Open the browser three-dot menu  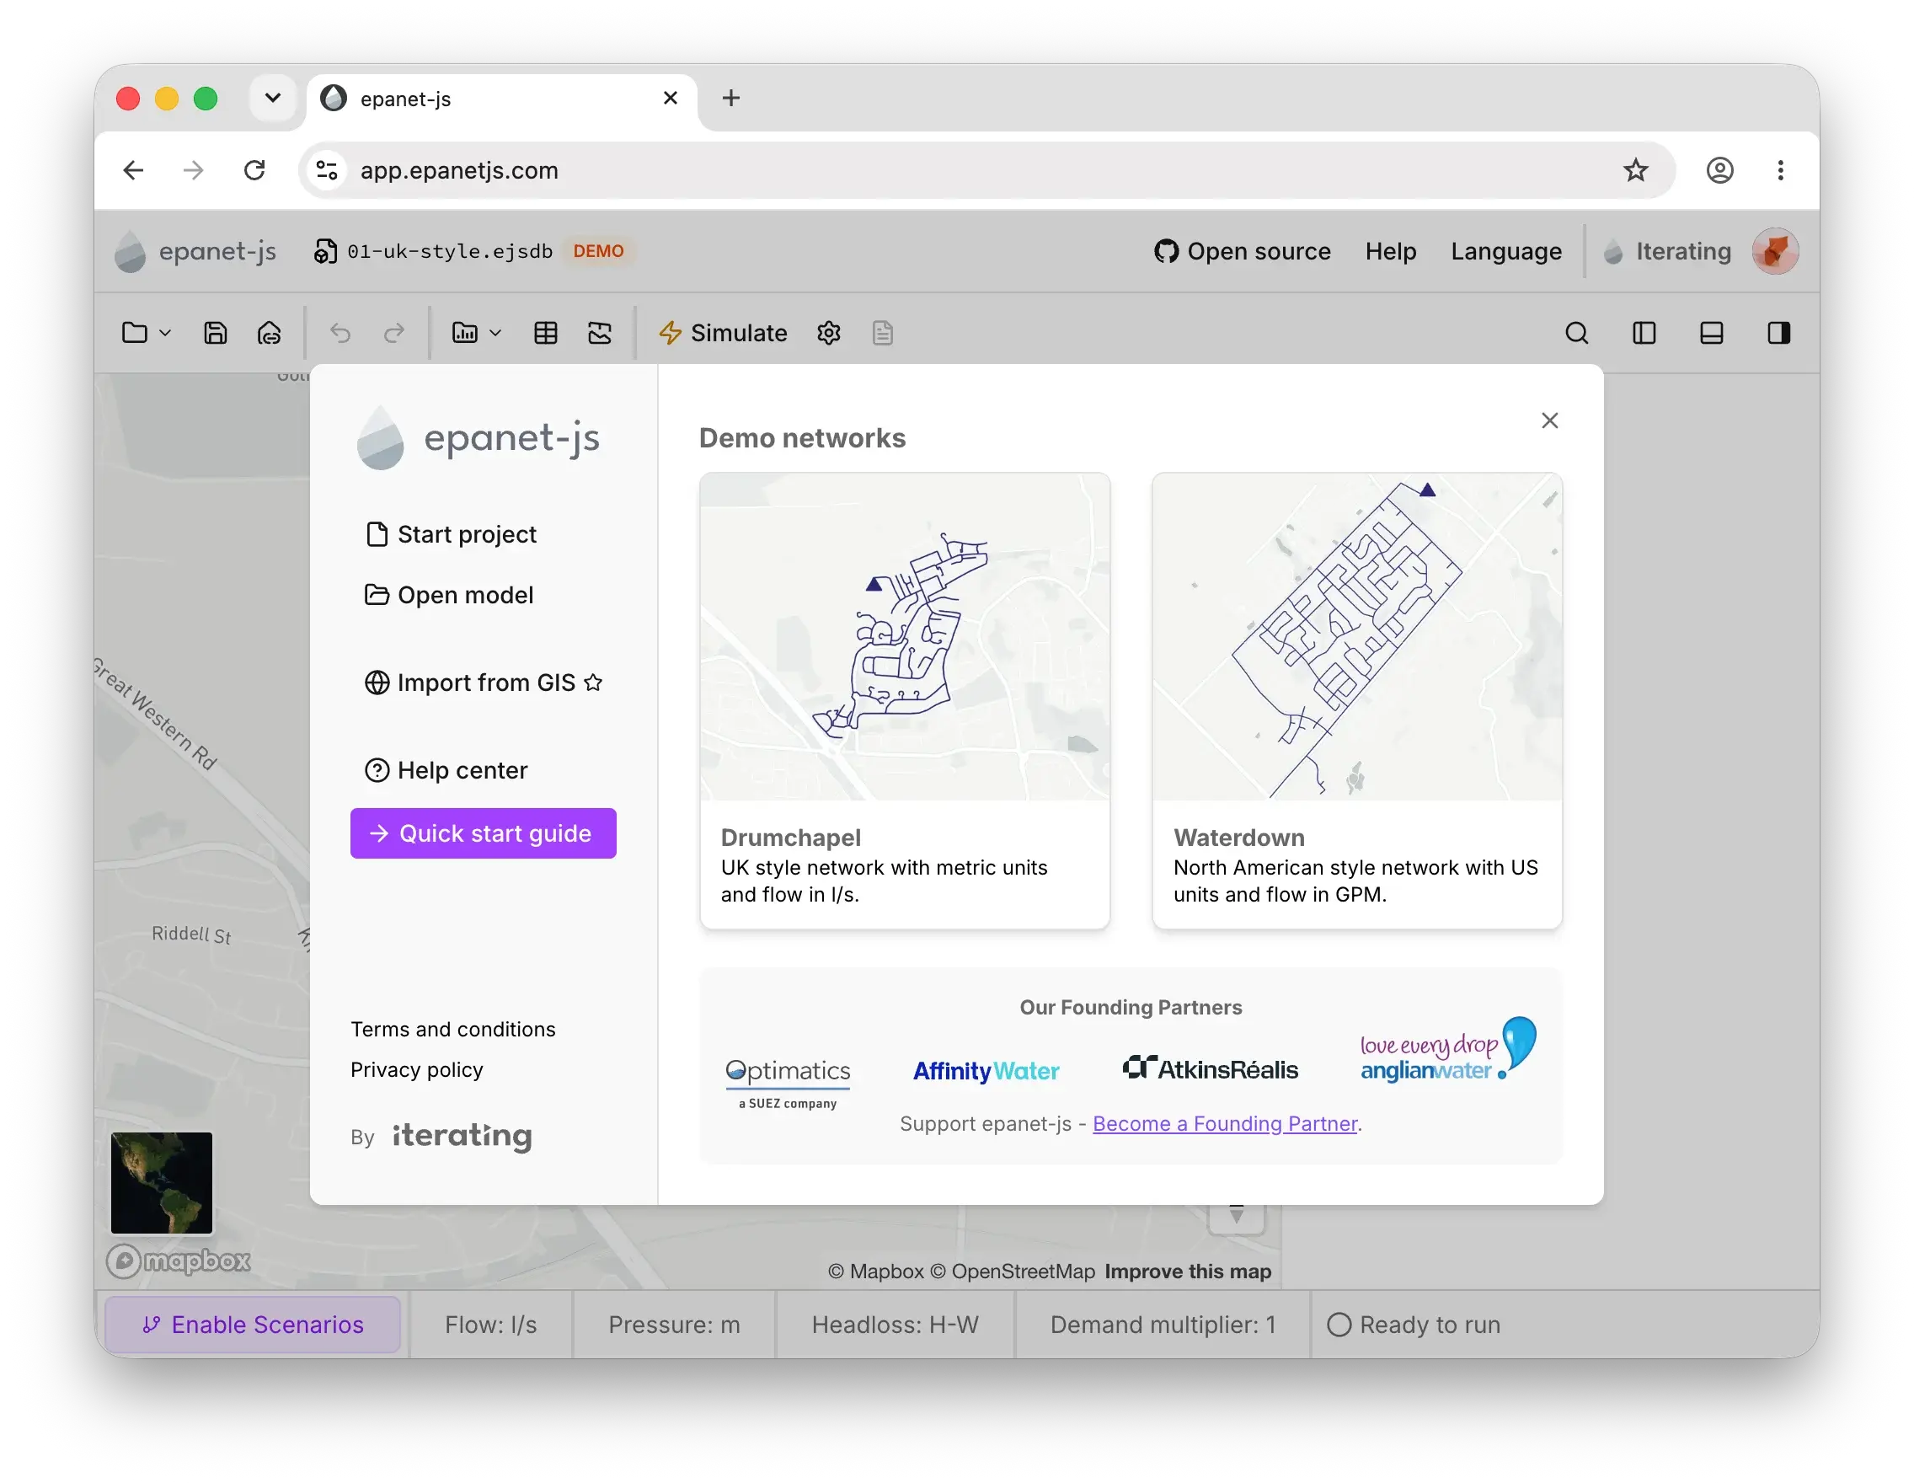[1780, 170]
